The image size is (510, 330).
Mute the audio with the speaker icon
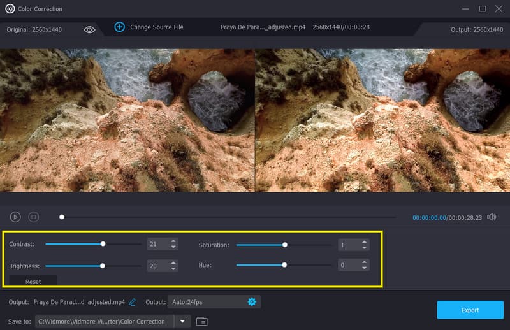[492, 217]
